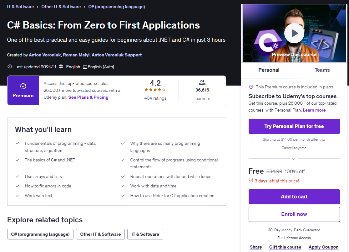
Task: Click the alarm clock icon
Action: coord(251,181)
